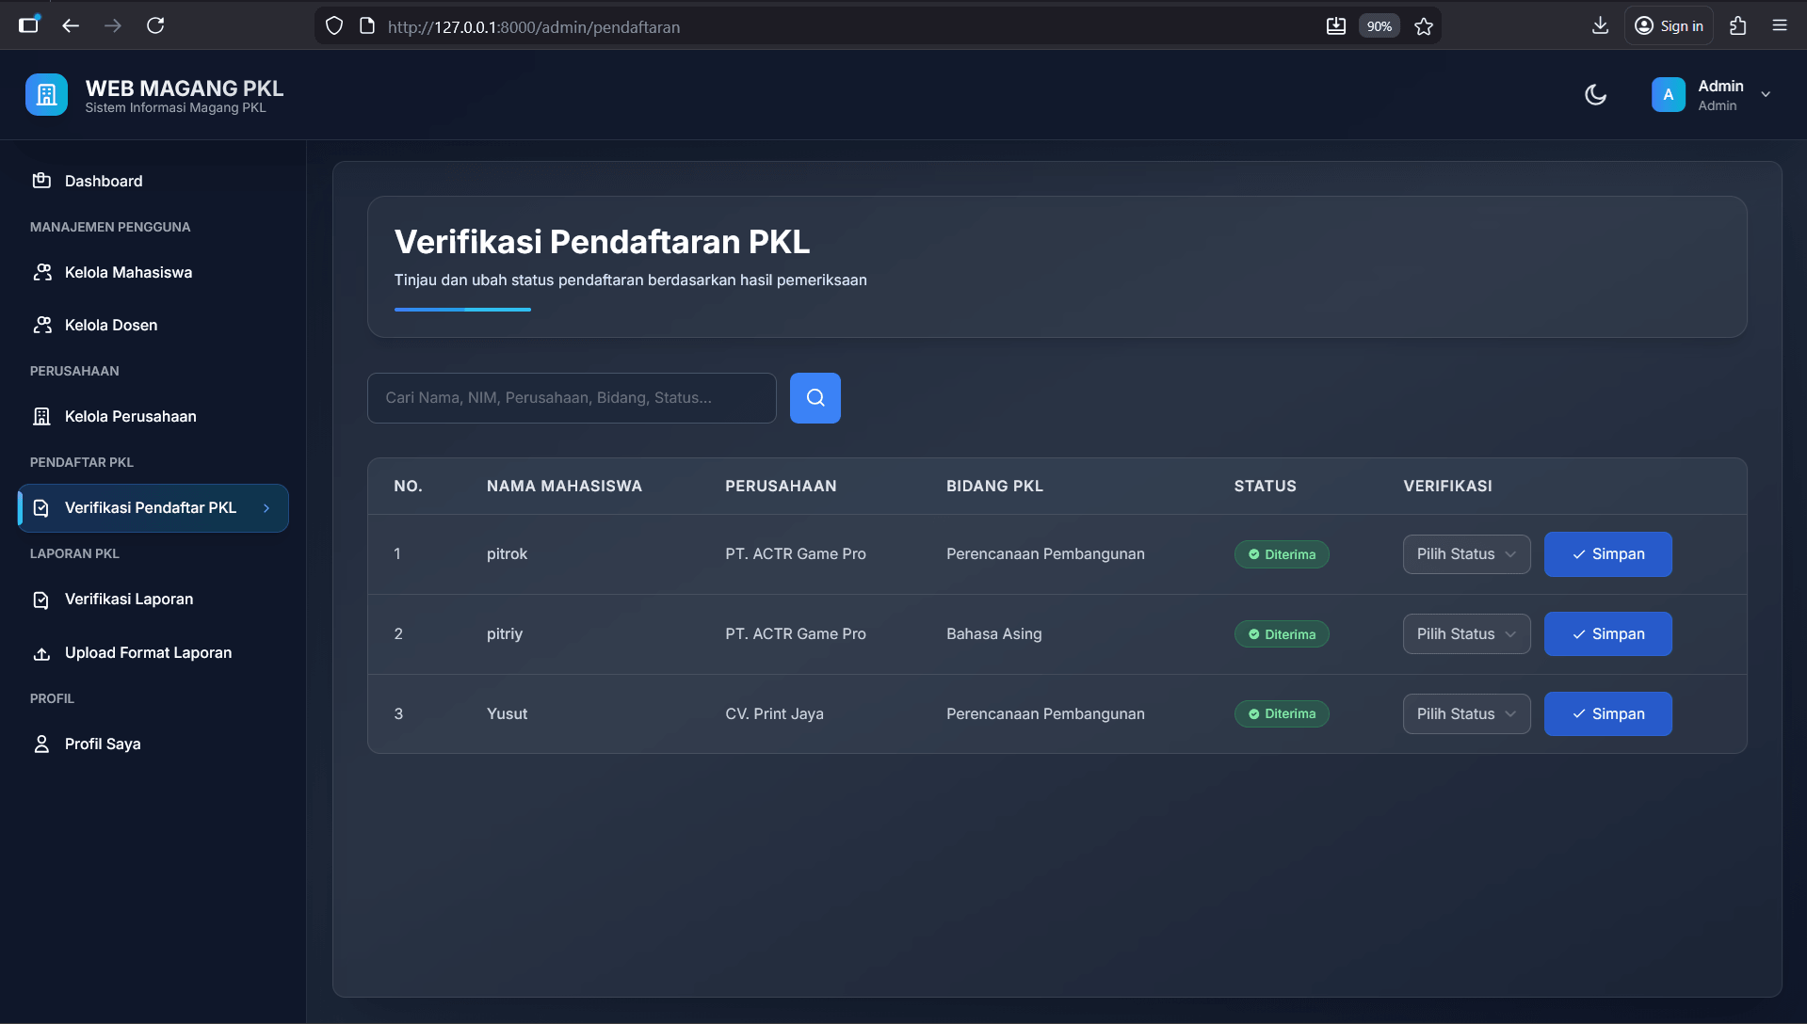The image size is (1807, 1024).
Task: Expand the Admin profile dropdown chevron
Action: click(1766, 94)
